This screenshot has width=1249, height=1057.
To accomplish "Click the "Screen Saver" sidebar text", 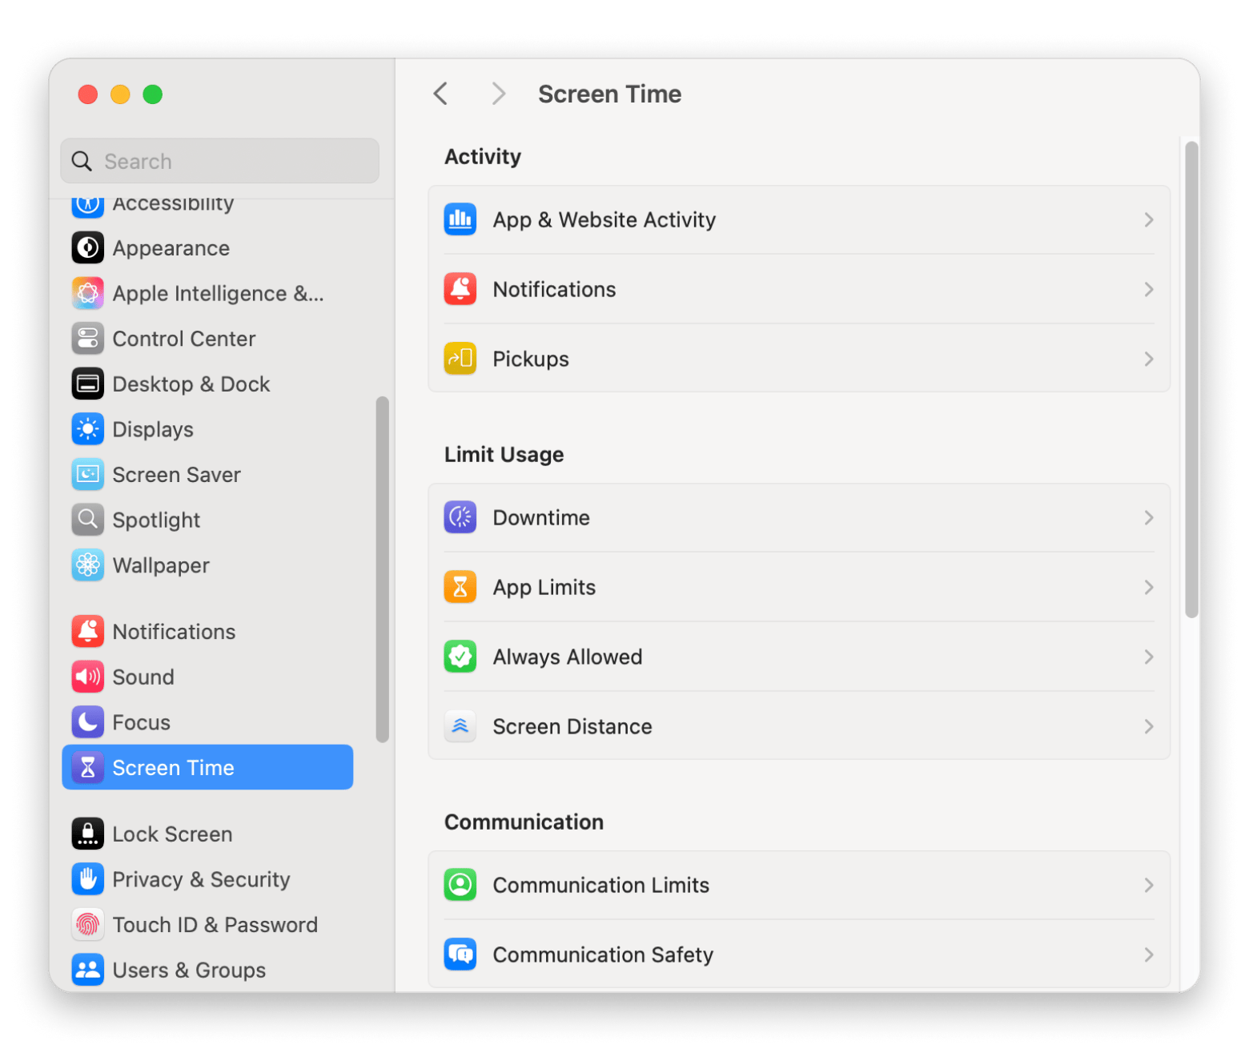I will [x=177, y=475].
